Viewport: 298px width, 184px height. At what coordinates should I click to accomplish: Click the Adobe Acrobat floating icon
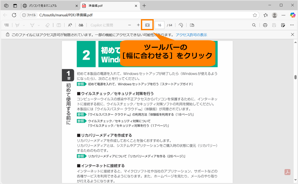287,172
